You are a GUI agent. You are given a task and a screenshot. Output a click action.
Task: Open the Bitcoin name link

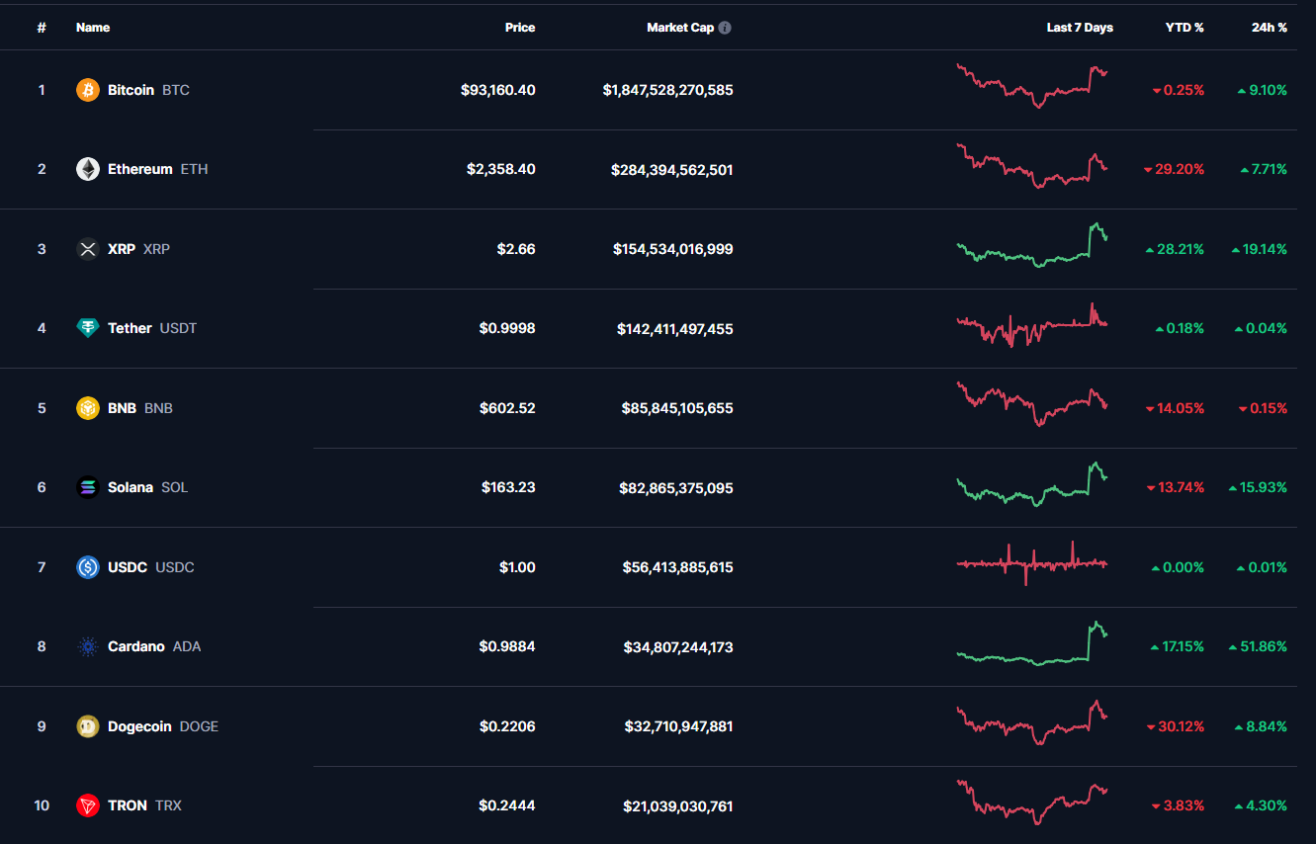[131, 90]
